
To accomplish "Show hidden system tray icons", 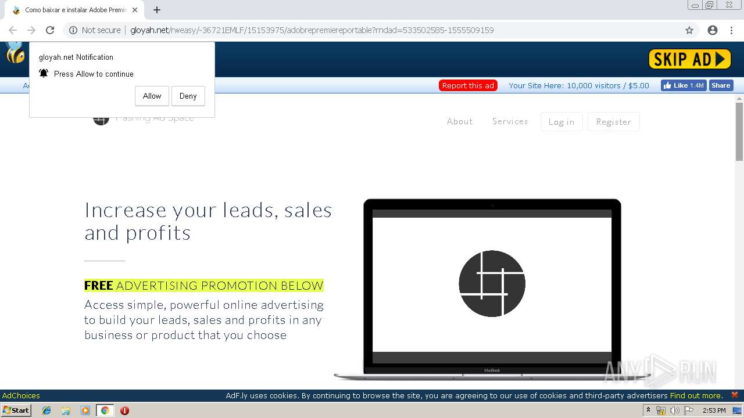I will [x=648, y=410].
